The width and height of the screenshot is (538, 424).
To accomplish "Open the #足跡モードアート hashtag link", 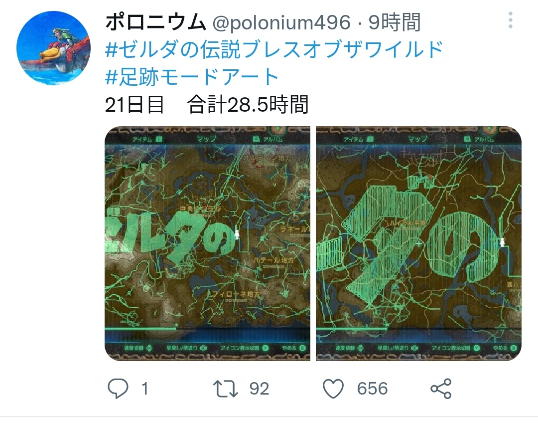I will (191, 77).
